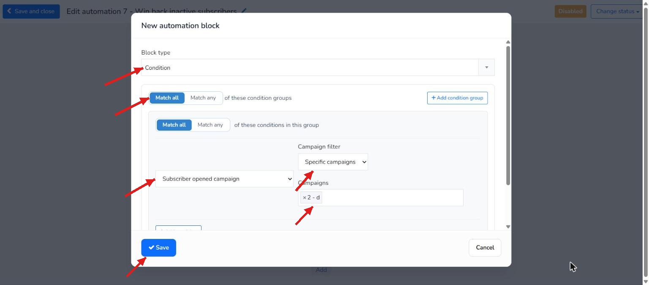Open the Block type dropdown showing Condition
This screenshot has height=285, width=649.
point(317,68)
